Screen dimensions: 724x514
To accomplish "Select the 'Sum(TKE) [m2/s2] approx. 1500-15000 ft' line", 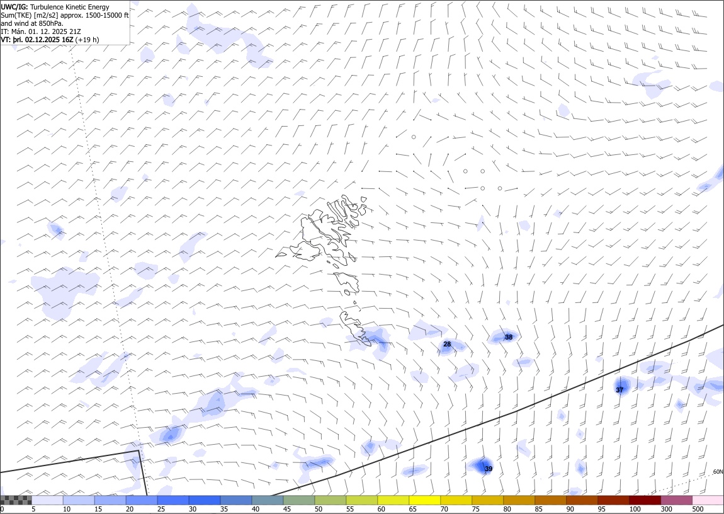I will 65,15.
